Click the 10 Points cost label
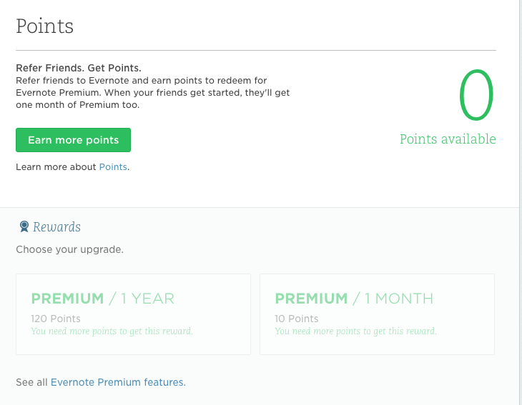522x405 pixels. coord(297,319)
